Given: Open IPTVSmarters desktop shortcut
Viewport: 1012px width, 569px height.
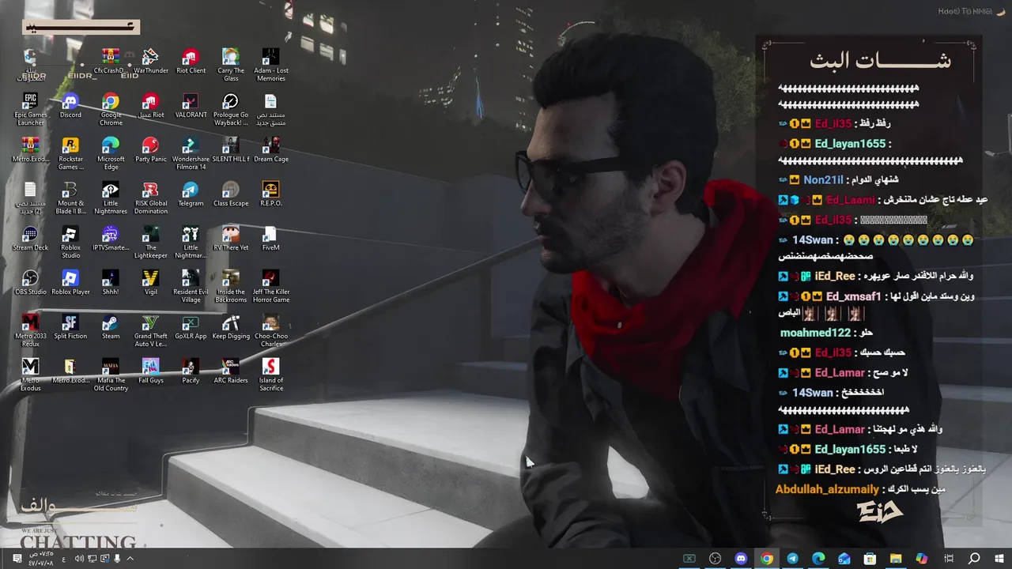Looking at the screenshot, I should point(111,239).
